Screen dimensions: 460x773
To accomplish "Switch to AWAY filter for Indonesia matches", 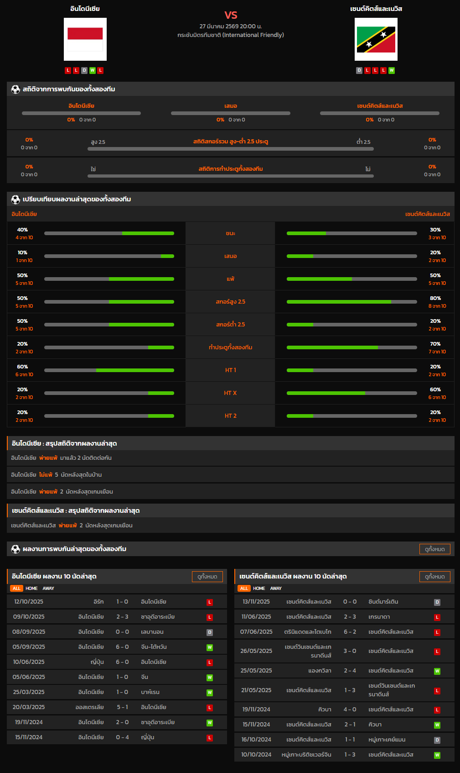I will tap(48, 589).
